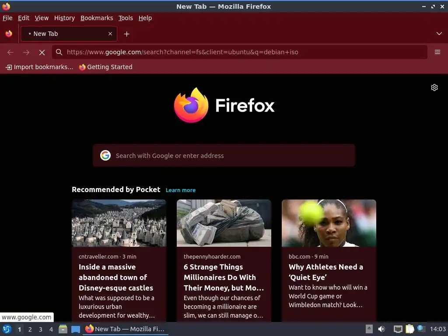Click the search magnifier icon in URL bar

(x=59, y=52)
